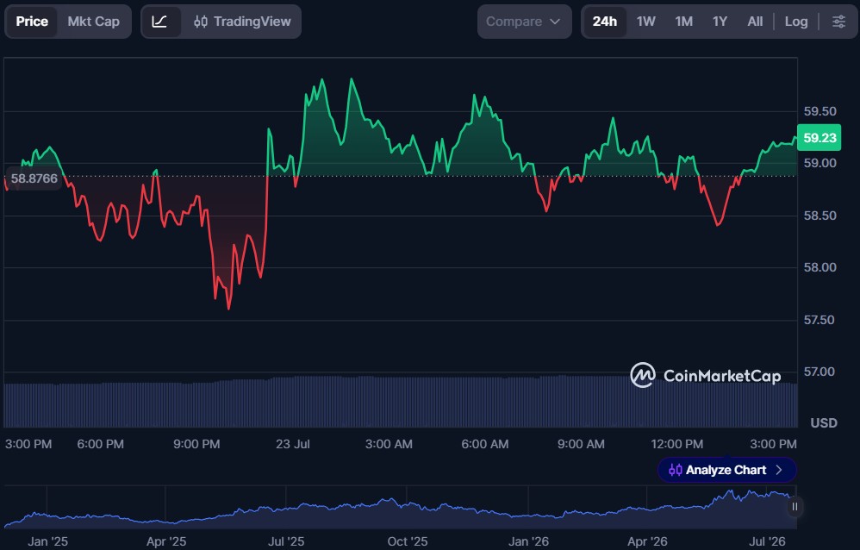Click Jan '25 on the range navigator
860x550 pixels.
click(x=47, y=541)
